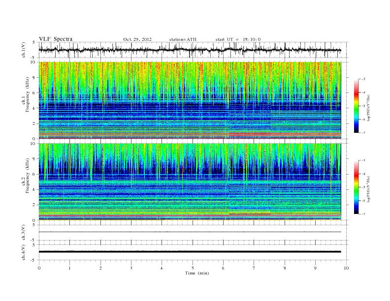Click the thick ch.4 waveform band
390x301 pixels.
[190, 252]
